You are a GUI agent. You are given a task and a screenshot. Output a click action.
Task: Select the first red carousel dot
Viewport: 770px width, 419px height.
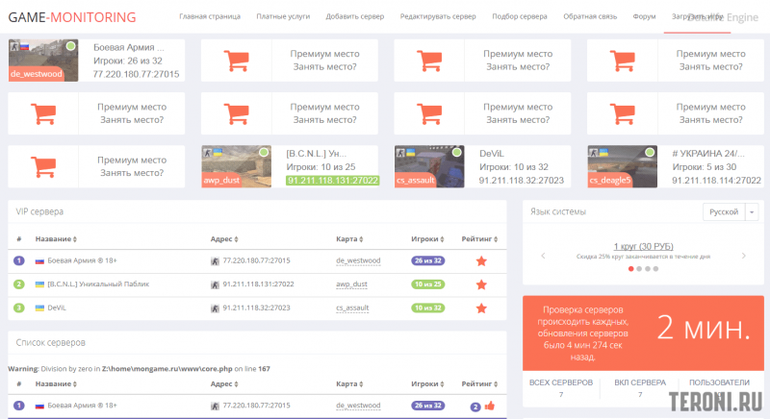tap(630, 269)
